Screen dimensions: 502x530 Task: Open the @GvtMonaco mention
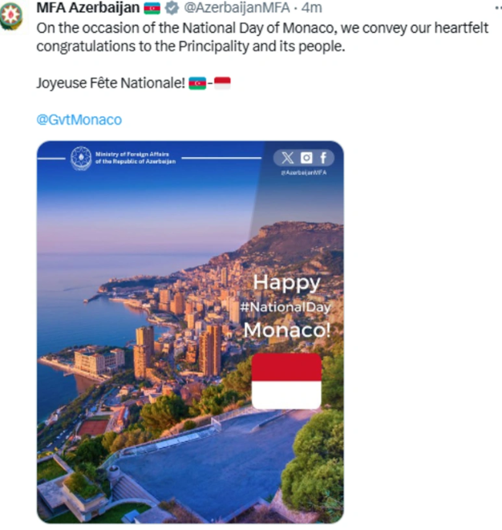click(79, 119)
